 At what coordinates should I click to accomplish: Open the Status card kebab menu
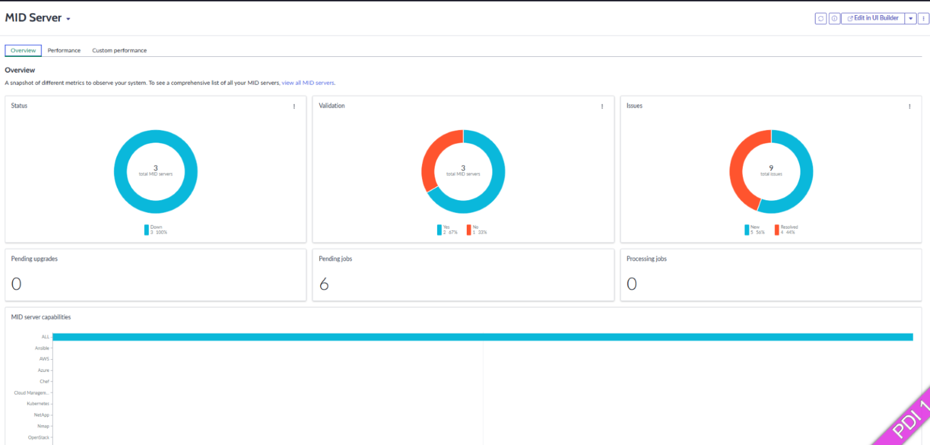pos(294,106)
